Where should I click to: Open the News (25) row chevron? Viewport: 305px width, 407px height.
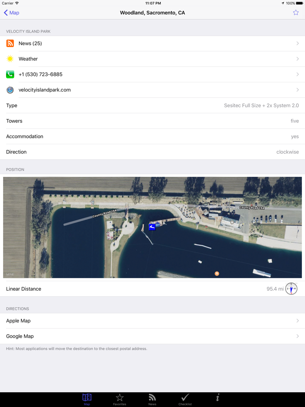coord(298,43)
